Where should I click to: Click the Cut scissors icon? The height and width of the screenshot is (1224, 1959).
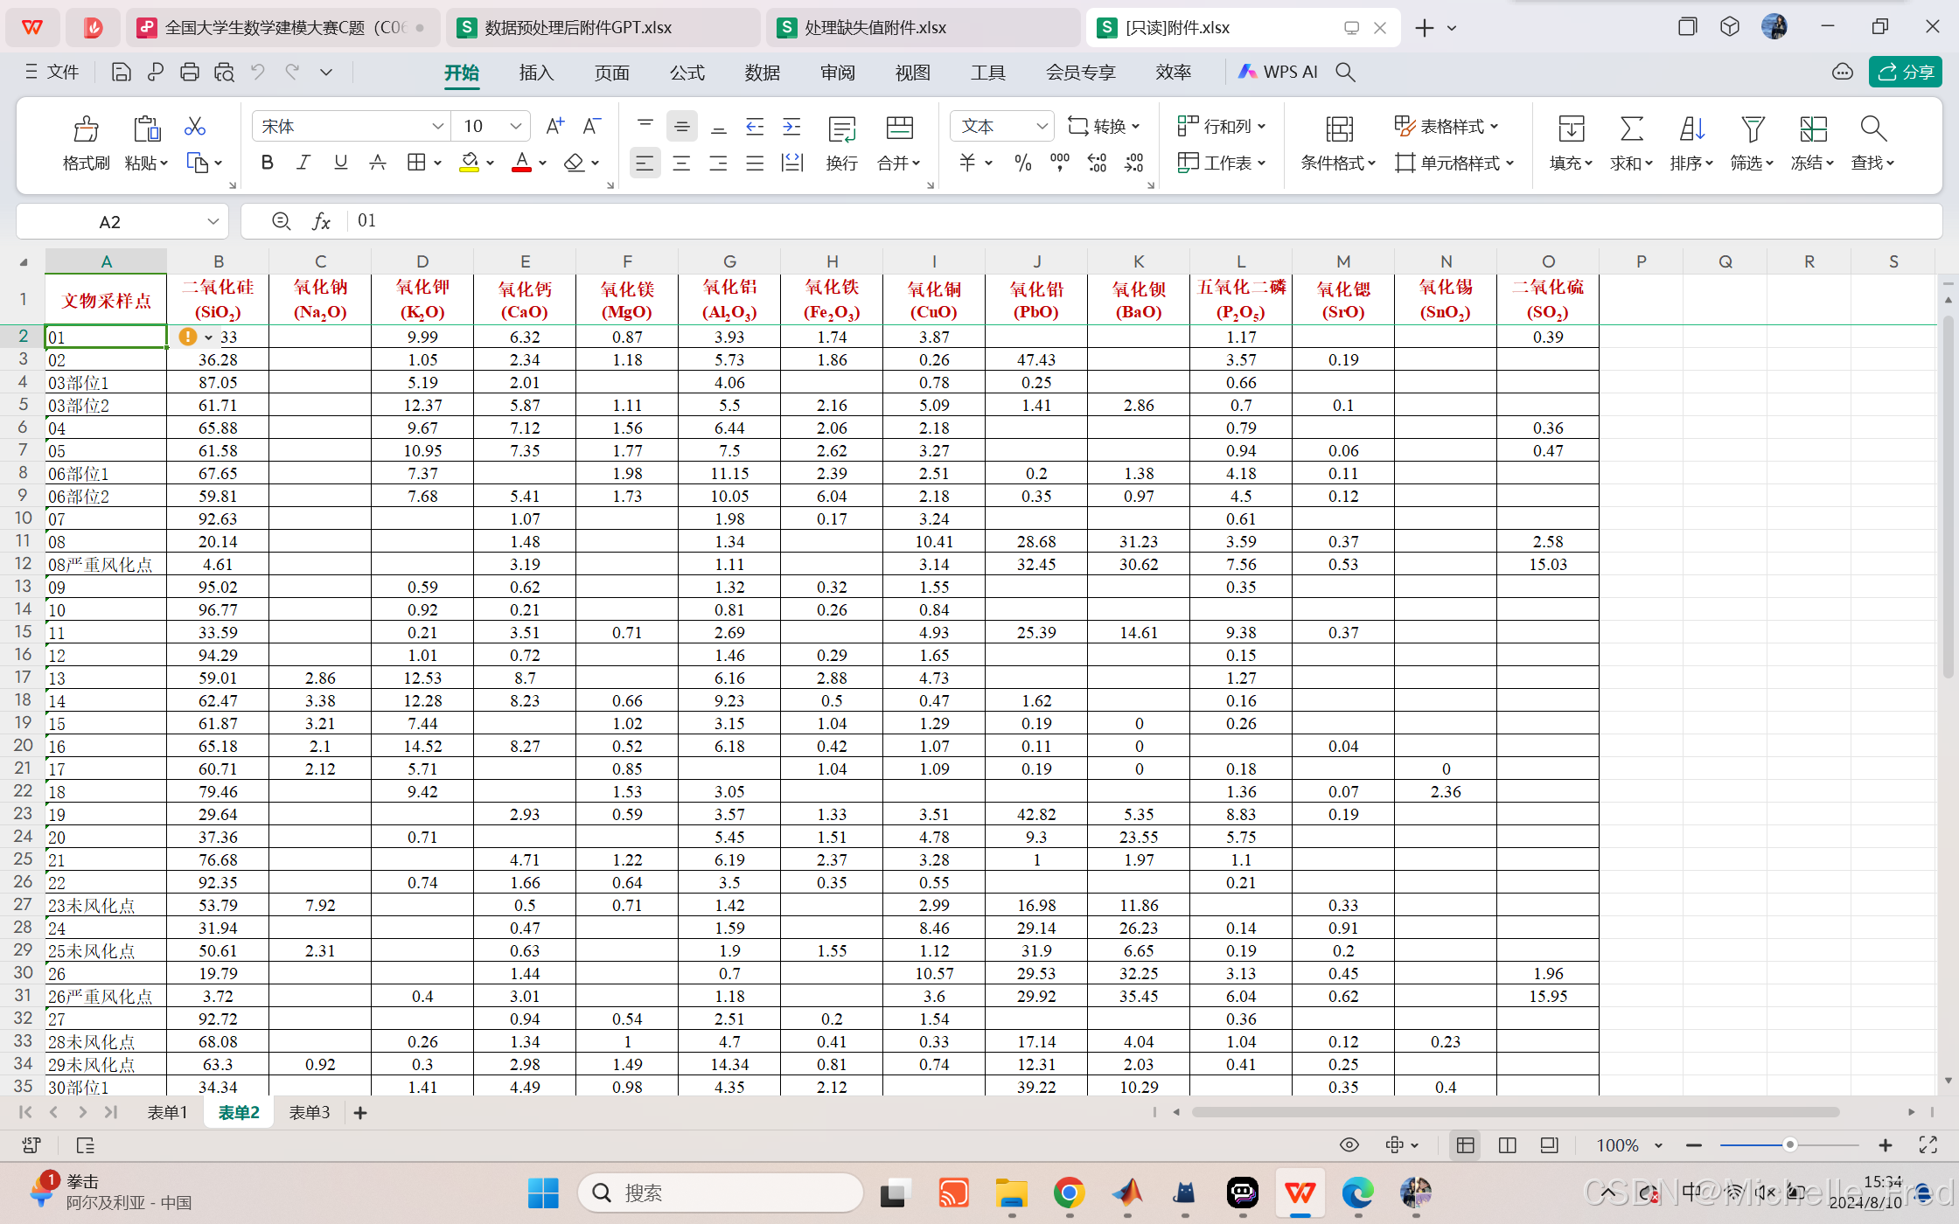tap(194, 127)
